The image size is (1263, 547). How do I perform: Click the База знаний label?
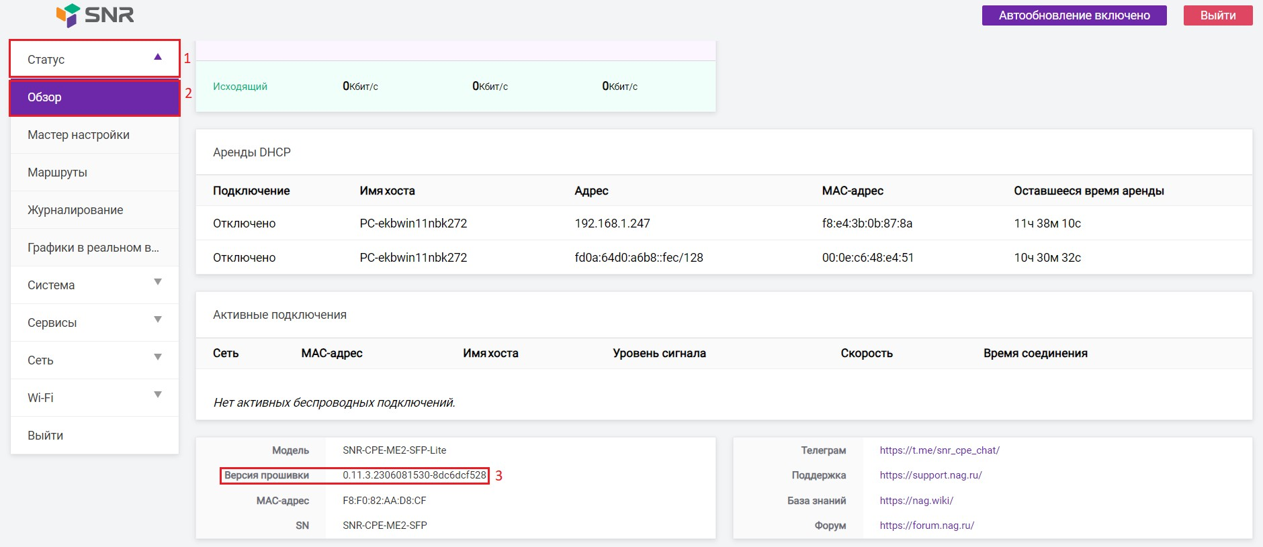(x=817, y=501)
